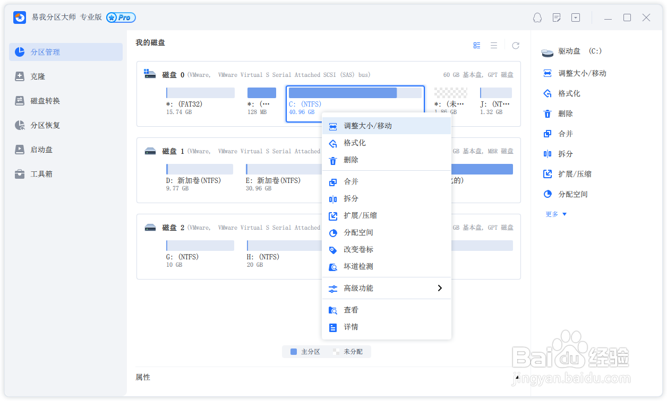Open the 工具箱 panel
This screenshot has height=401, width=667.
(x=66, y=173)
